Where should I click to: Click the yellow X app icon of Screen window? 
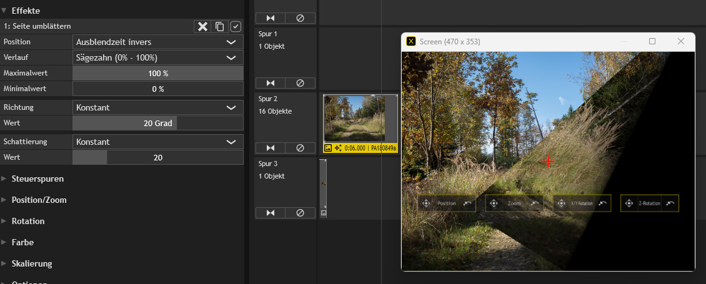tap(410, 41)
